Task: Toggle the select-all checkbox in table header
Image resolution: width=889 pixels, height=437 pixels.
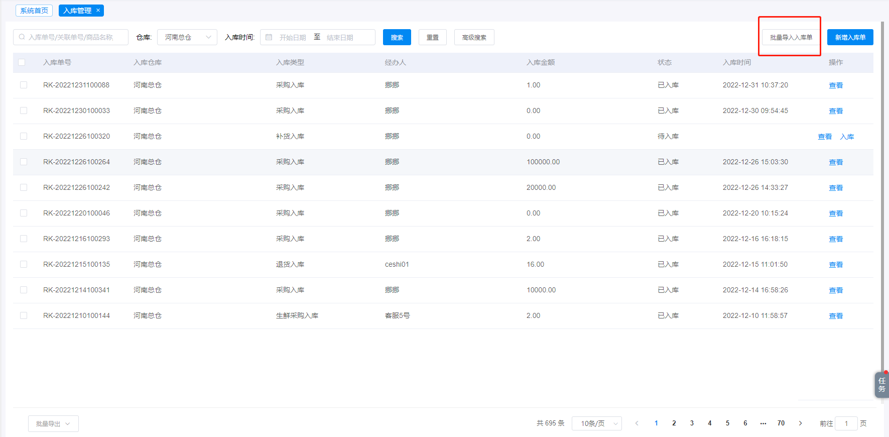Action: click(22, 62)
